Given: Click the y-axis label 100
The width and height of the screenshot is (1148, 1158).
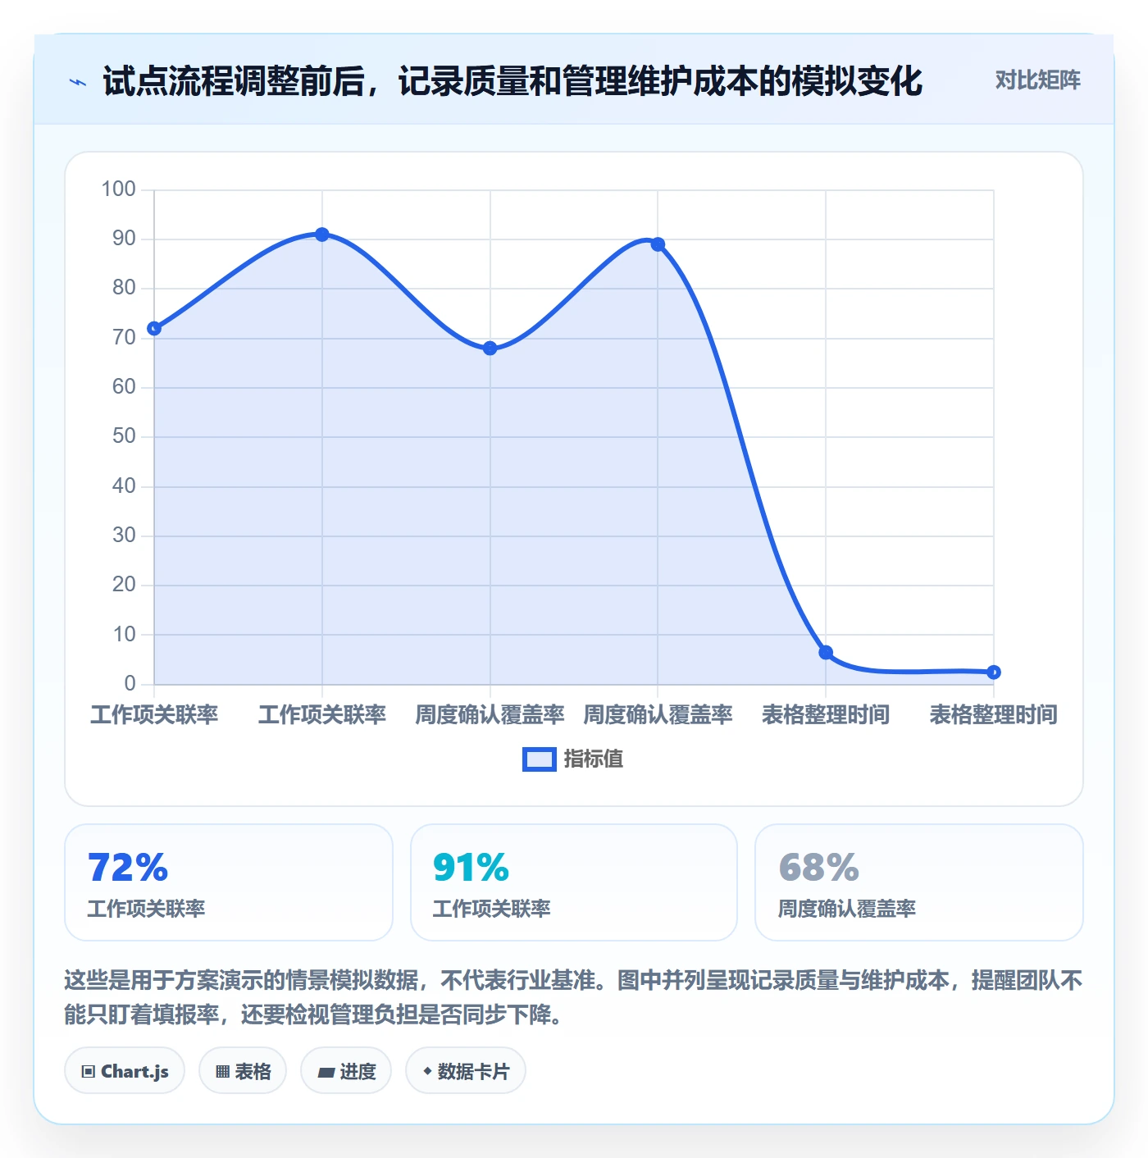Looking at the screenshot, I should coord(118,189).
